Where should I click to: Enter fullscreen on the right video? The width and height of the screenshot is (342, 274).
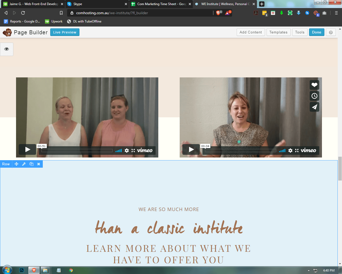(x=297, y=151)
